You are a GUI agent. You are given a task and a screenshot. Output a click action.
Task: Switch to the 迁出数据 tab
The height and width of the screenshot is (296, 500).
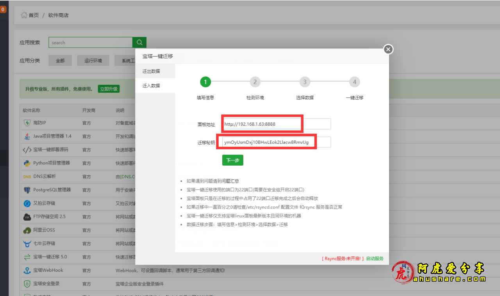coord(151,71)
